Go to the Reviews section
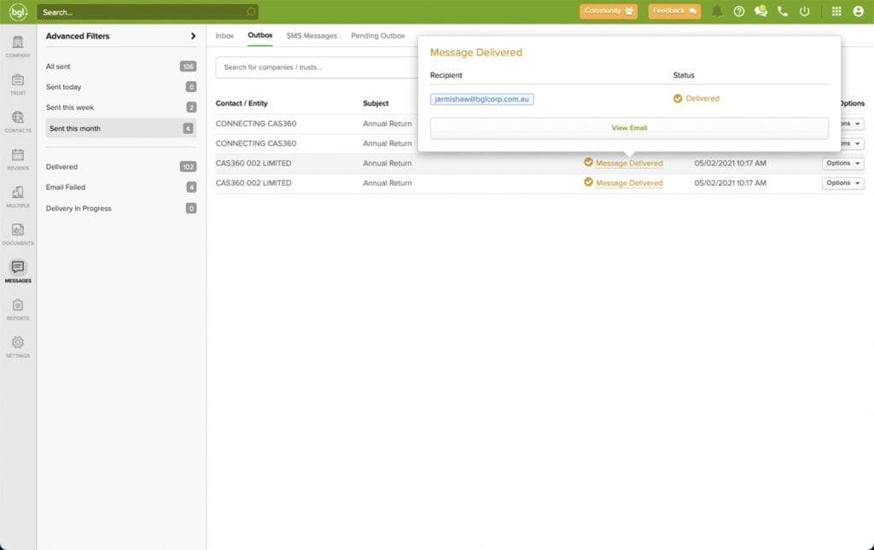This screenshot has height=550, width=874. pos(18,155)
